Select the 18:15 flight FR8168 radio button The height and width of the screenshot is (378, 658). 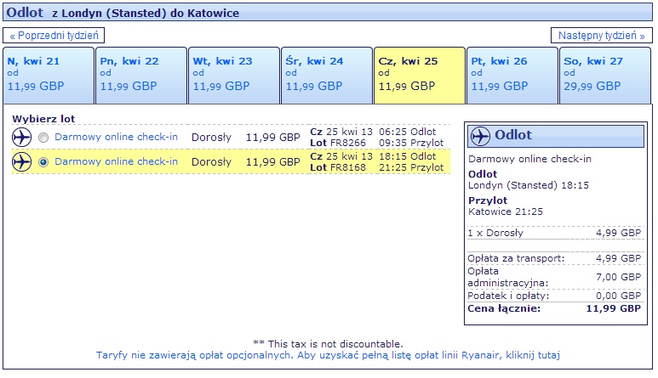tap(43, 162)
